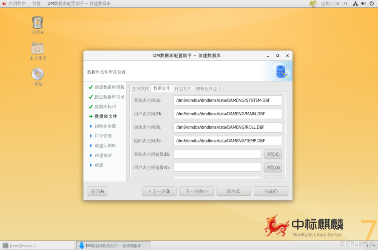Viewport: 378px width, 250px height.
Task: Click the empty 系统表空间镜像(D) field
Action: pyautogui.click(x=217, y=154)
